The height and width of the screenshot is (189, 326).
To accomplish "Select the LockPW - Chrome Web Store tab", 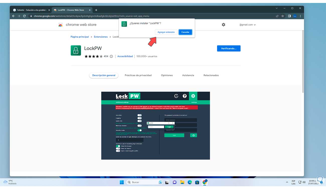I will click(x=72, y=10).
